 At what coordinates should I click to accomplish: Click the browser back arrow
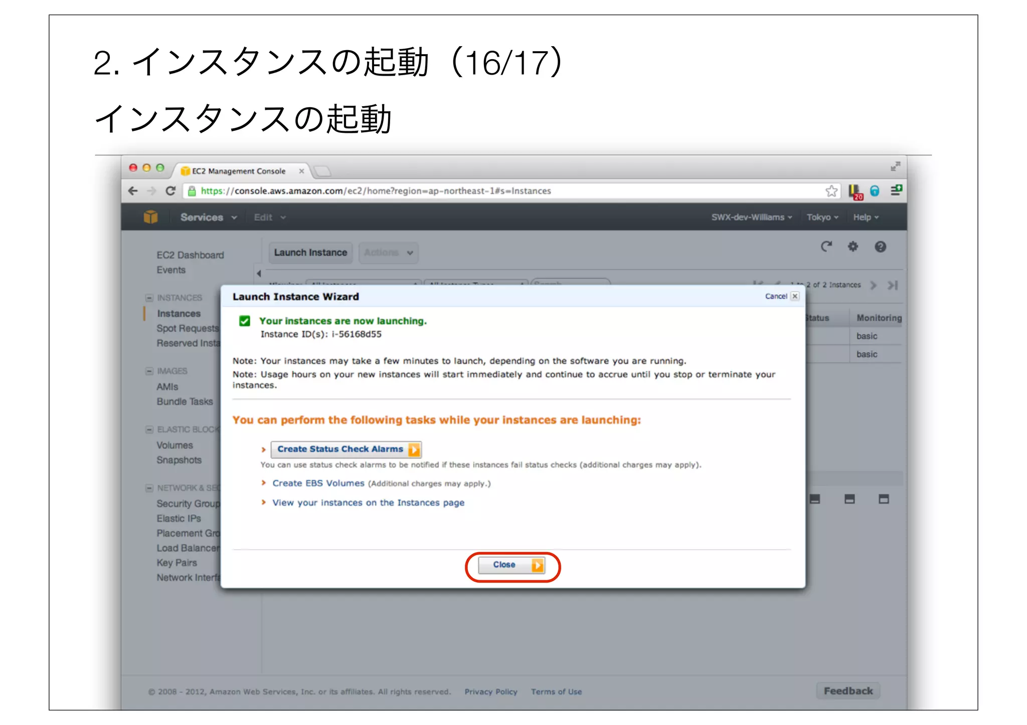click(x=133, y=191)
